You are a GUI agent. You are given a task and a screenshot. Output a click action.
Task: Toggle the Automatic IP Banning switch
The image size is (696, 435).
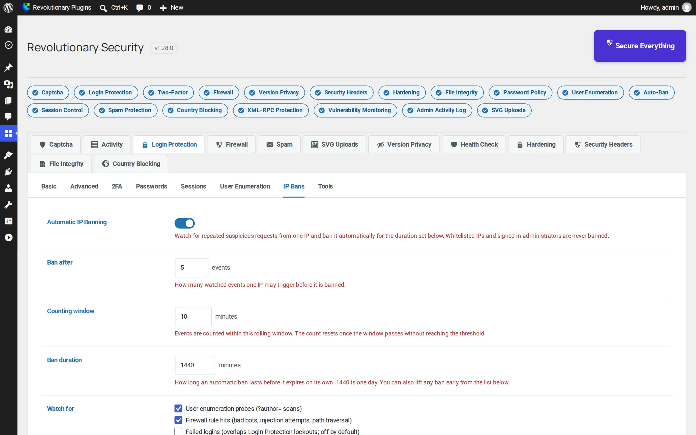(x=185, y=223)
